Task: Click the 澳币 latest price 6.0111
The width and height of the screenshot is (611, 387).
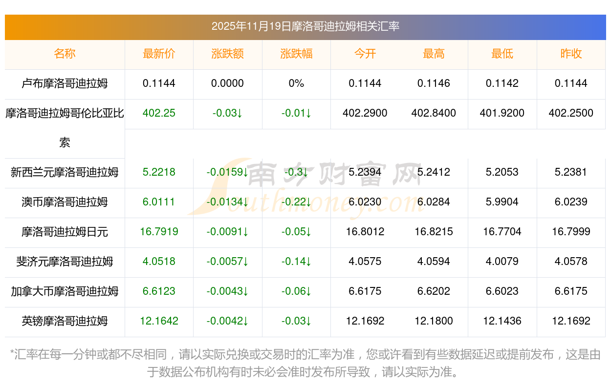Action: (x=159, y=202)
